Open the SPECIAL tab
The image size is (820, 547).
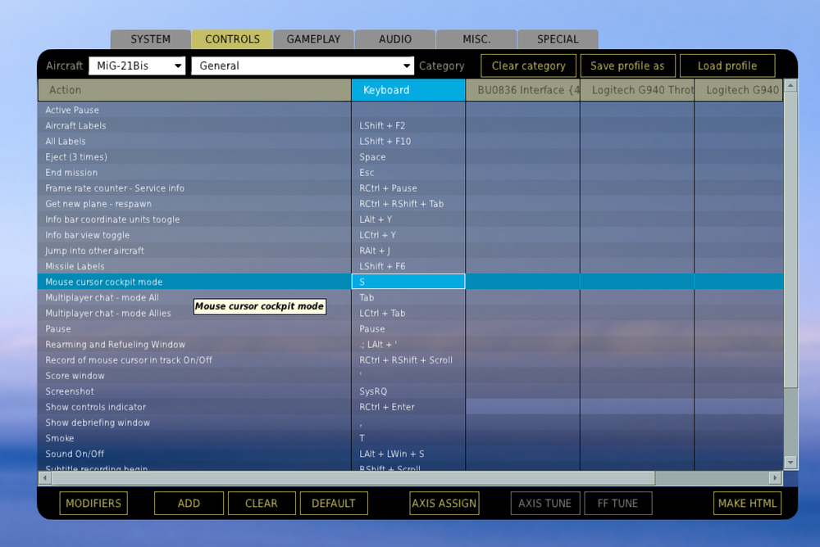(x=558, y=39)
